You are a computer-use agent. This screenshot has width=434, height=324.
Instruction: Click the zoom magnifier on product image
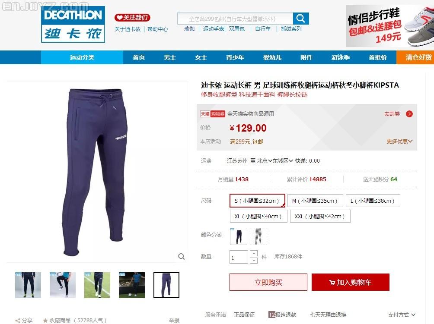tap(181, 257)
